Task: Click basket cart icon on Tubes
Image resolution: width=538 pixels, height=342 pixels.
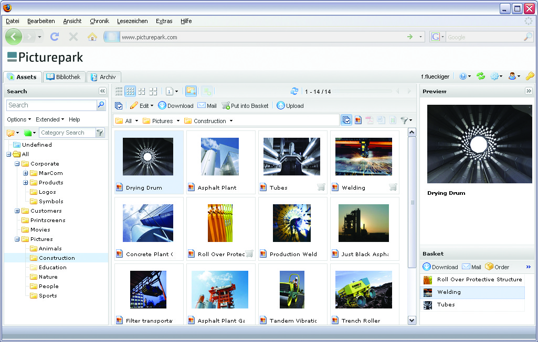Action: click(x=321, y=187)
